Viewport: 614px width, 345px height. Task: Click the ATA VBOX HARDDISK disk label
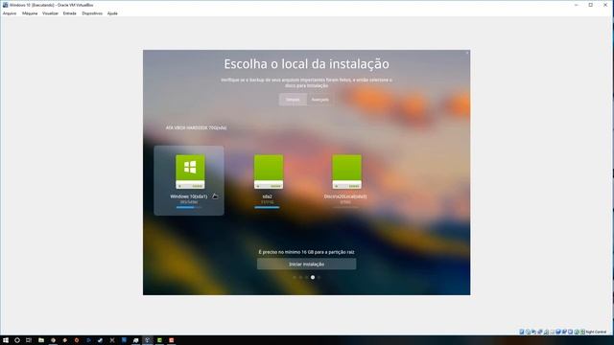click(x=196, y=127)
